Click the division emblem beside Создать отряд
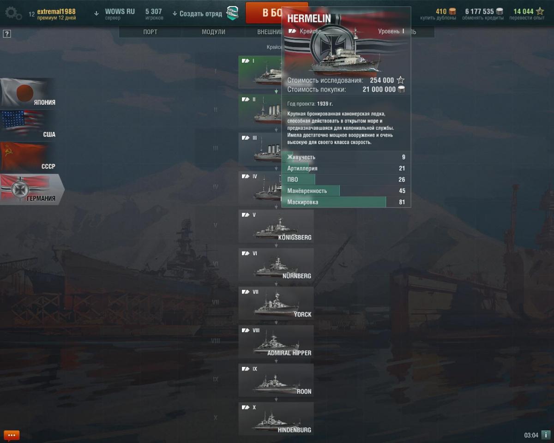 (x=232, y=13)
